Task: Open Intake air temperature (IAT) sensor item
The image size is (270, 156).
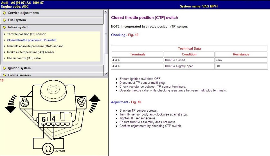Action: pyautogui.click(x=31, y=52)
